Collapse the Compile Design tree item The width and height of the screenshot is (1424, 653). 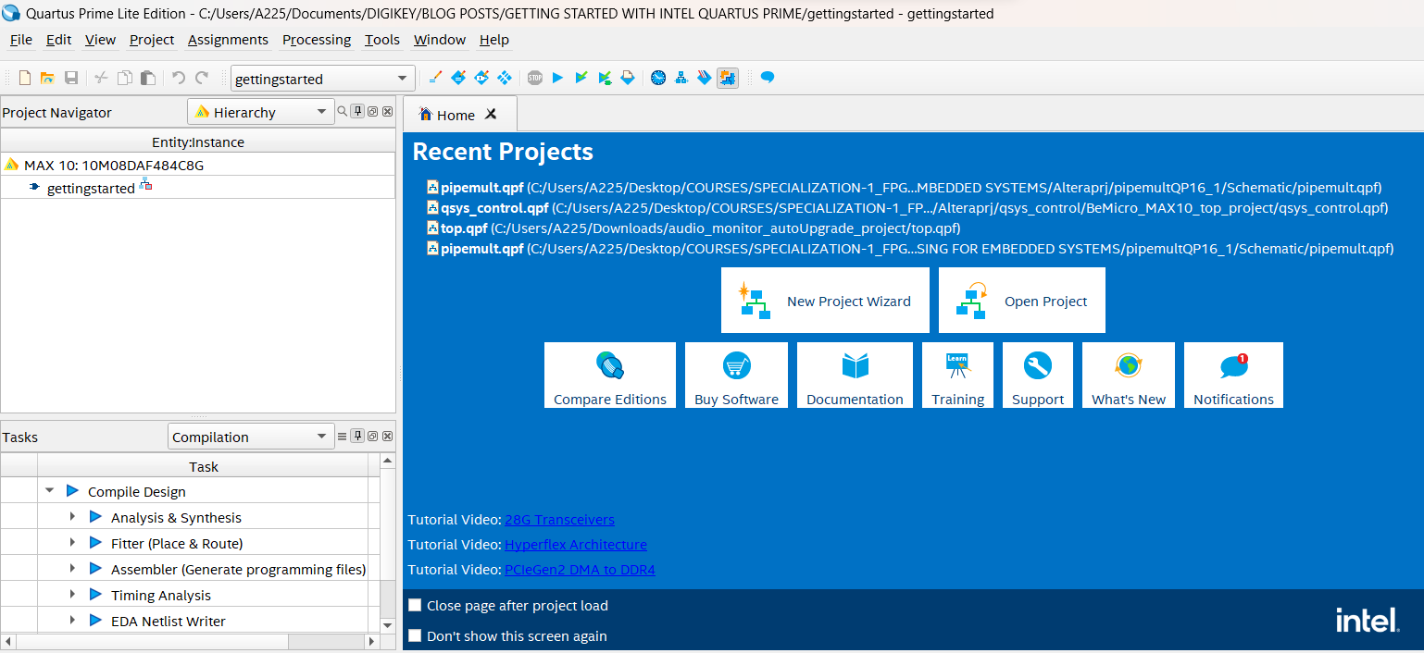50,491
